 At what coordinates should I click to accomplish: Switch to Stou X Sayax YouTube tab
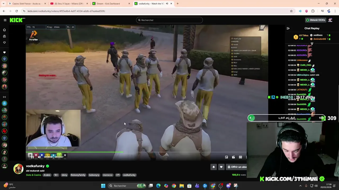[x=69, y=4]
